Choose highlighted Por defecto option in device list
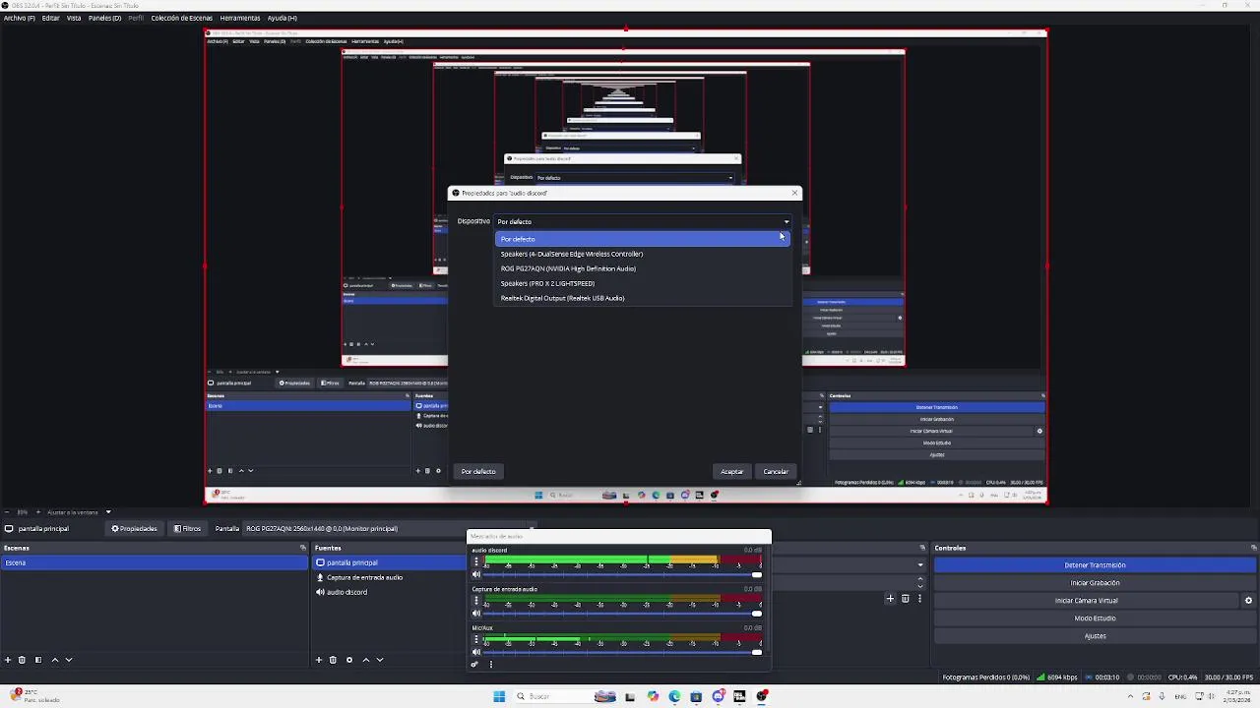The width and height of the screenshot is (1260, 708). click(643, 239)
